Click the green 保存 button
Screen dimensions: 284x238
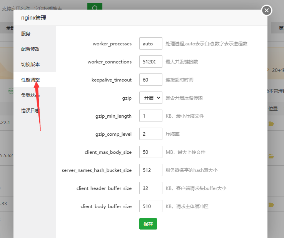click(148, 224)
